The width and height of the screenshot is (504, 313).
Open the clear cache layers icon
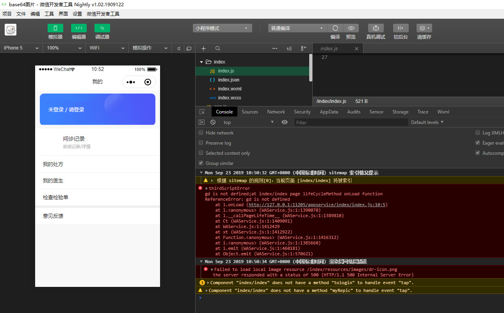coord(424,28)
